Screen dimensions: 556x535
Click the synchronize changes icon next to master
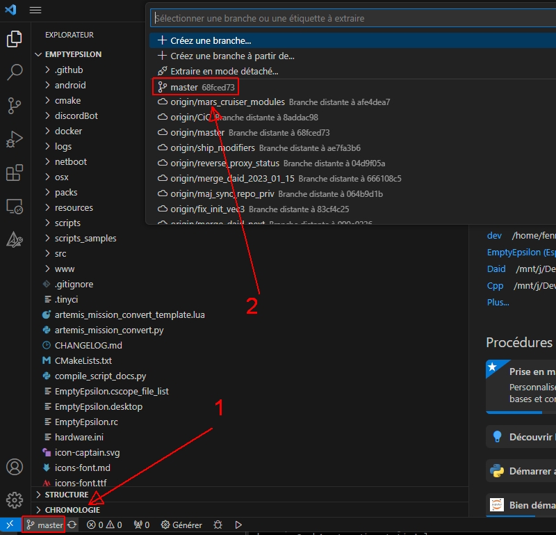click(72, 525)
